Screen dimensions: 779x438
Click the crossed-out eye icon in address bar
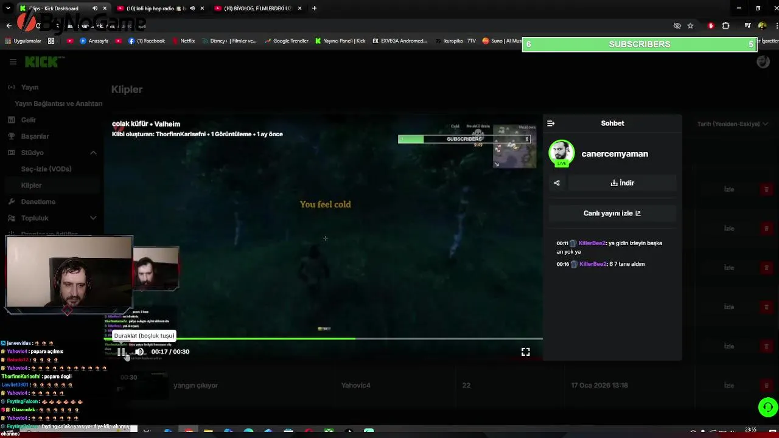677,26
